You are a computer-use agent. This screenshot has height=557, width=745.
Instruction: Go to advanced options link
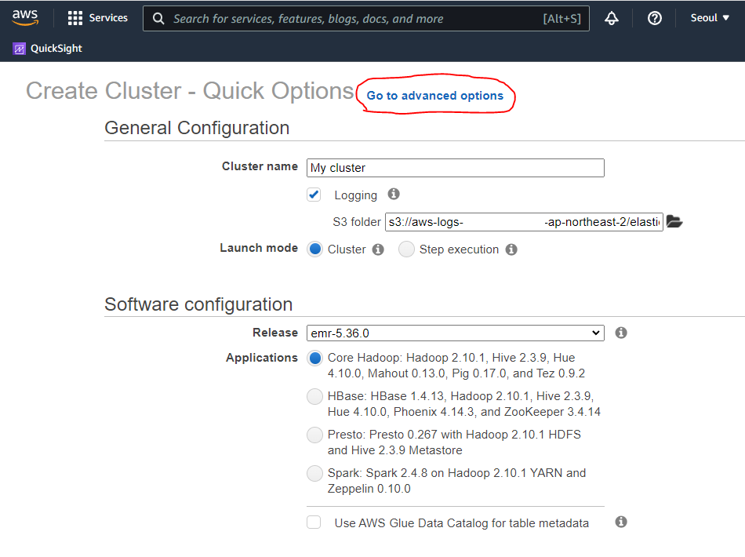(x=434, y=96)
